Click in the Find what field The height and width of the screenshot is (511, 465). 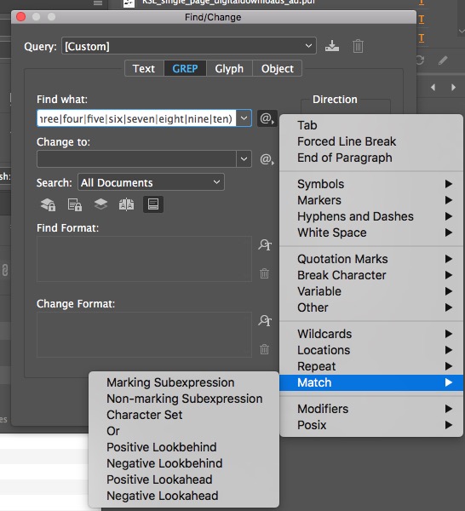pyautogui.click(x=136, y=118)
